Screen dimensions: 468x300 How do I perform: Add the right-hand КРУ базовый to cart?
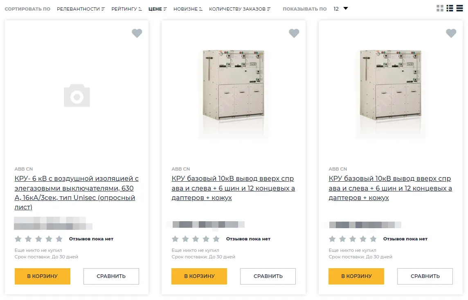[356, 276]
